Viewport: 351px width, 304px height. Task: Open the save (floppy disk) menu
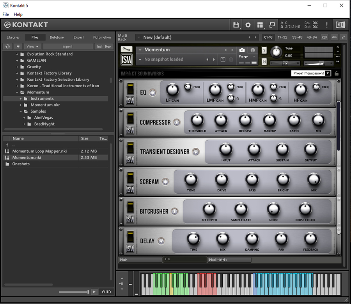236,25
